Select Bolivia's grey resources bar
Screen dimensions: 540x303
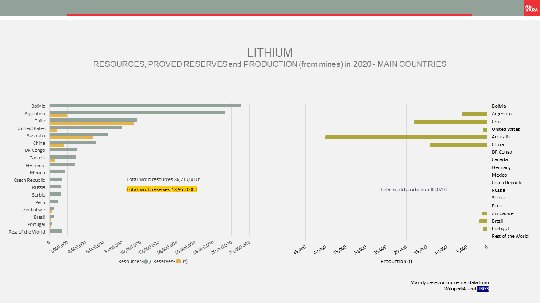coord(145,105)
